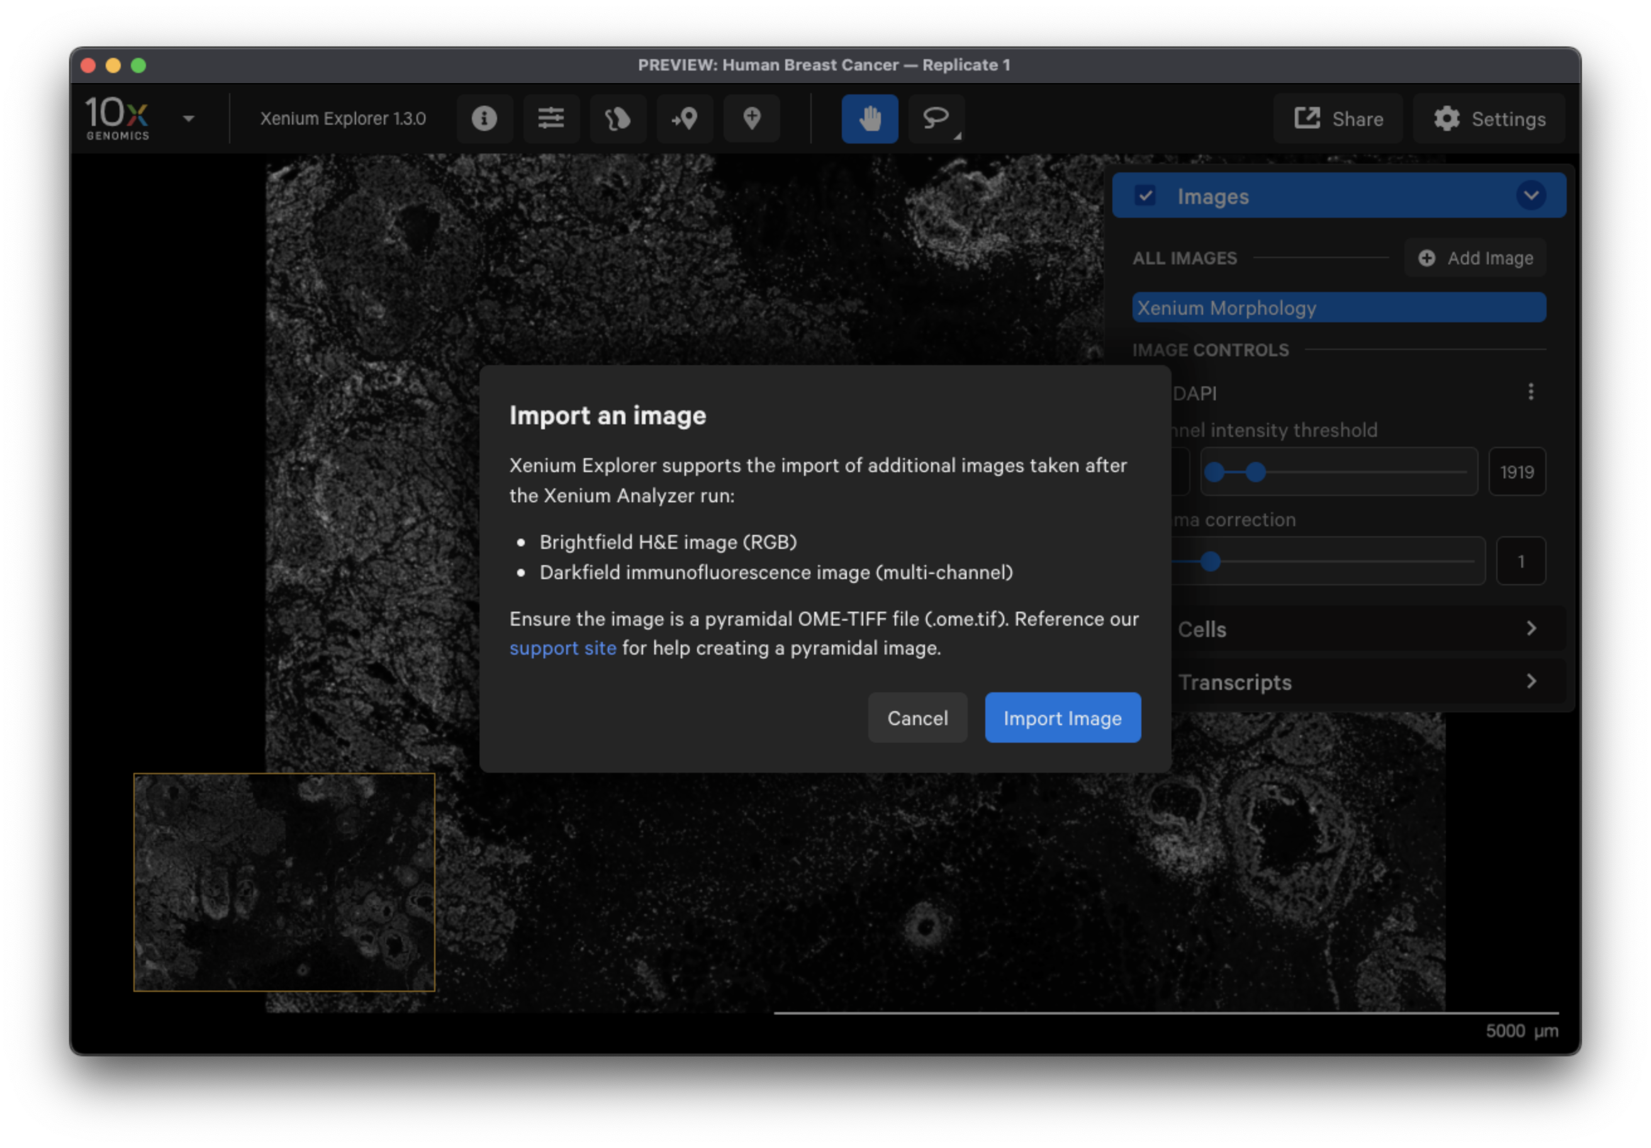Click the cell-shapes toolbar icon
Image resolution: width=1651 pixels, height=1148 pixels.
point(618,118)
